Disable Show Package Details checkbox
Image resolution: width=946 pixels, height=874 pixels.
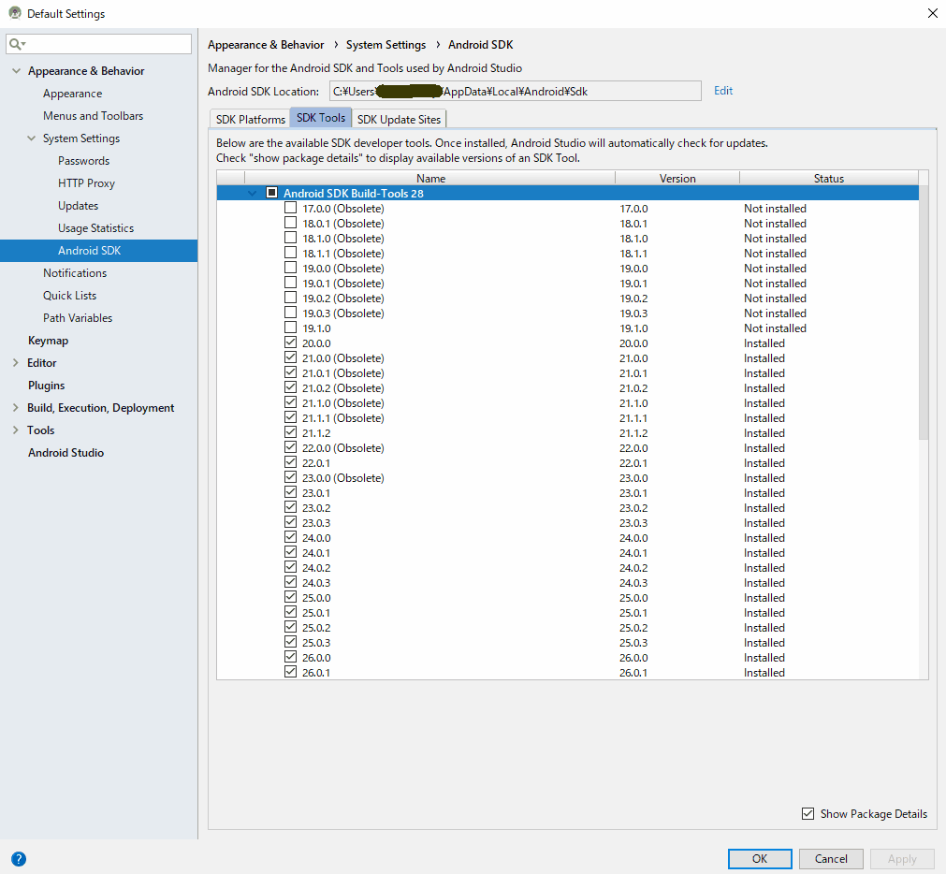coord(808,814)
